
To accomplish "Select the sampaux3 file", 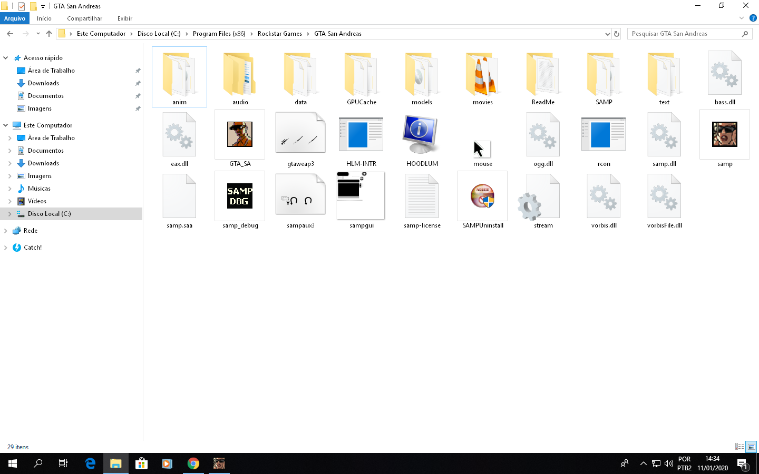I will (x=300, y=200).
